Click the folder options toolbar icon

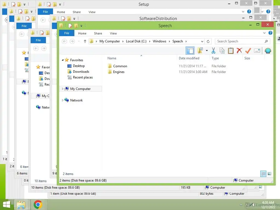pos(200,51)
